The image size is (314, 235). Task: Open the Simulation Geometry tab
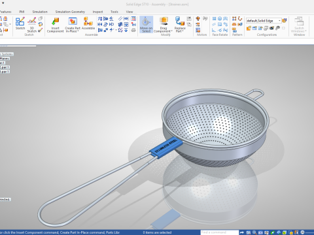(70, 12)
